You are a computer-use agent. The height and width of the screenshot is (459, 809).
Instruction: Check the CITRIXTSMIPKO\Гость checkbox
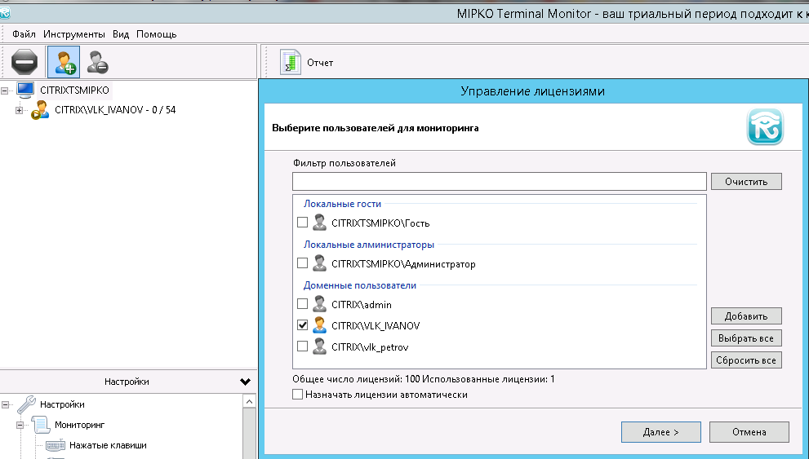[x=303, y=223]
